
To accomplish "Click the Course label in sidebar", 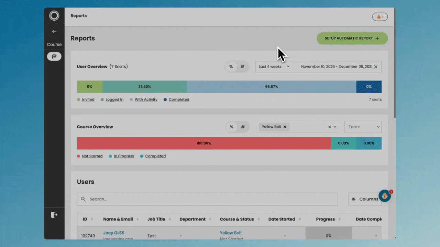I will [x=54, y=45].
